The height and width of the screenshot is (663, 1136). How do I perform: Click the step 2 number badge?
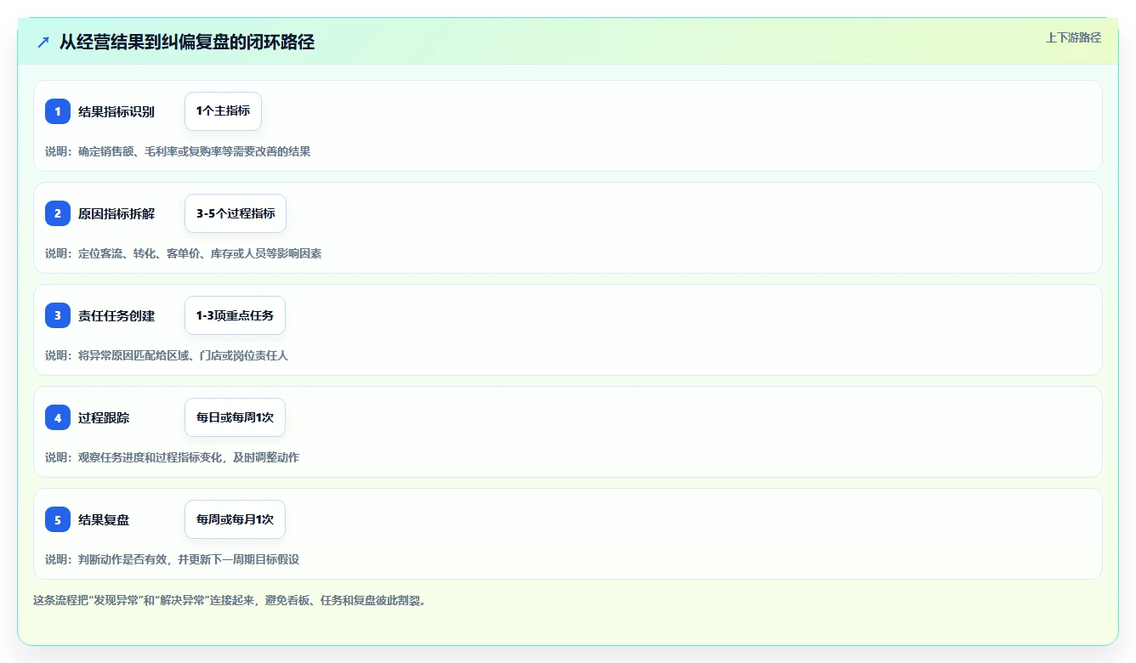[x=58, y=213]
